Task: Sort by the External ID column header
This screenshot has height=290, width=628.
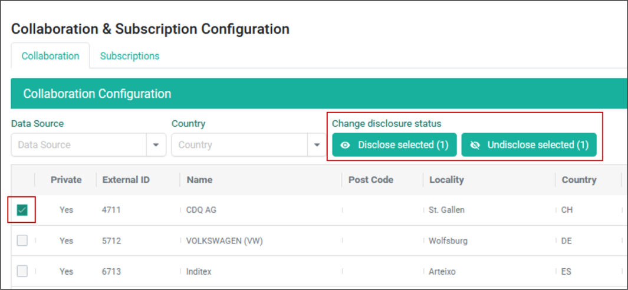Action: tap(126, 180)
